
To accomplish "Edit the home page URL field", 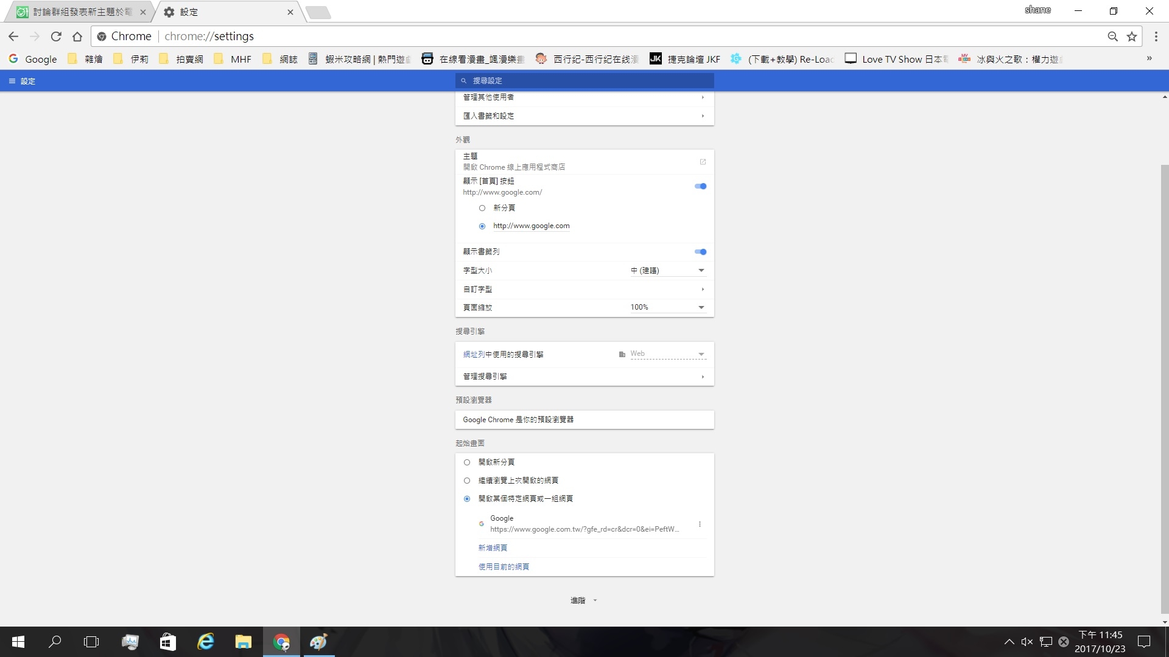I will [532, 226].
